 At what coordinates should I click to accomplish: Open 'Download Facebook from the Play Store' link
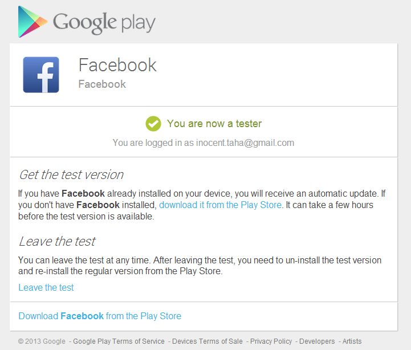pos(100,316)
